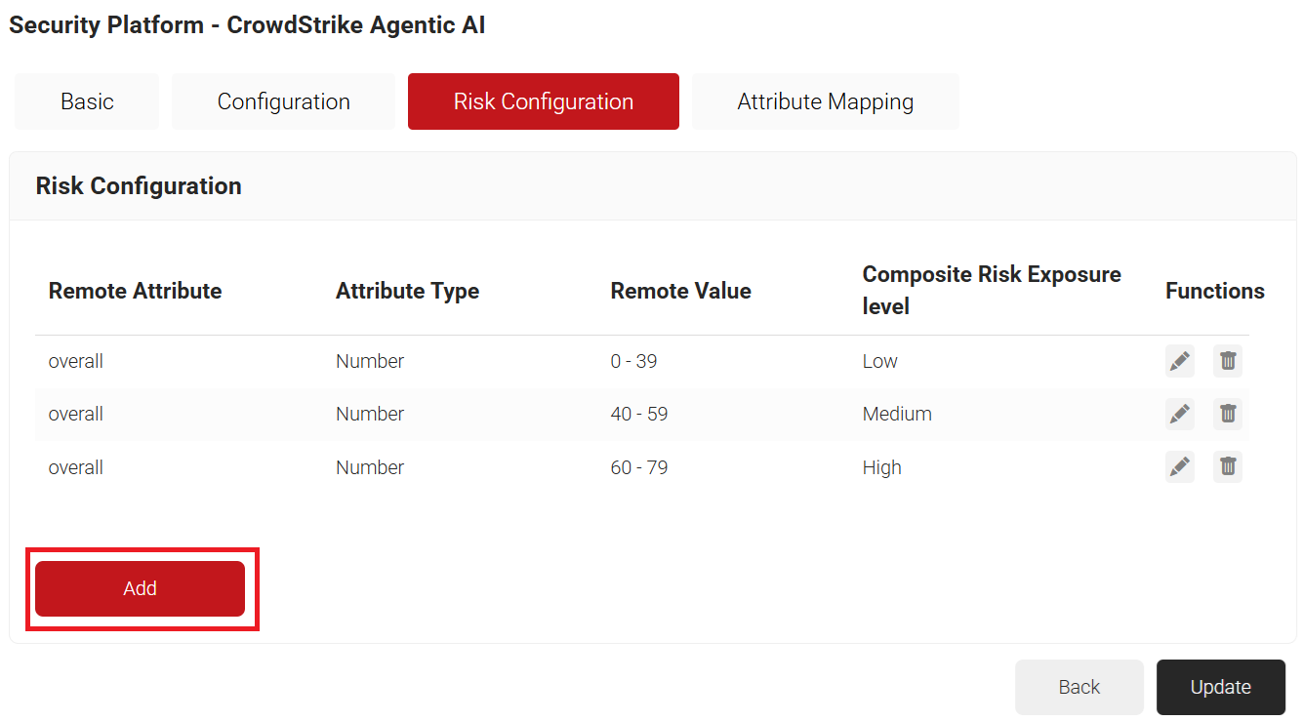1303x721 pixels.
Task: Select the Functions column header
Action: (1215, 291)
